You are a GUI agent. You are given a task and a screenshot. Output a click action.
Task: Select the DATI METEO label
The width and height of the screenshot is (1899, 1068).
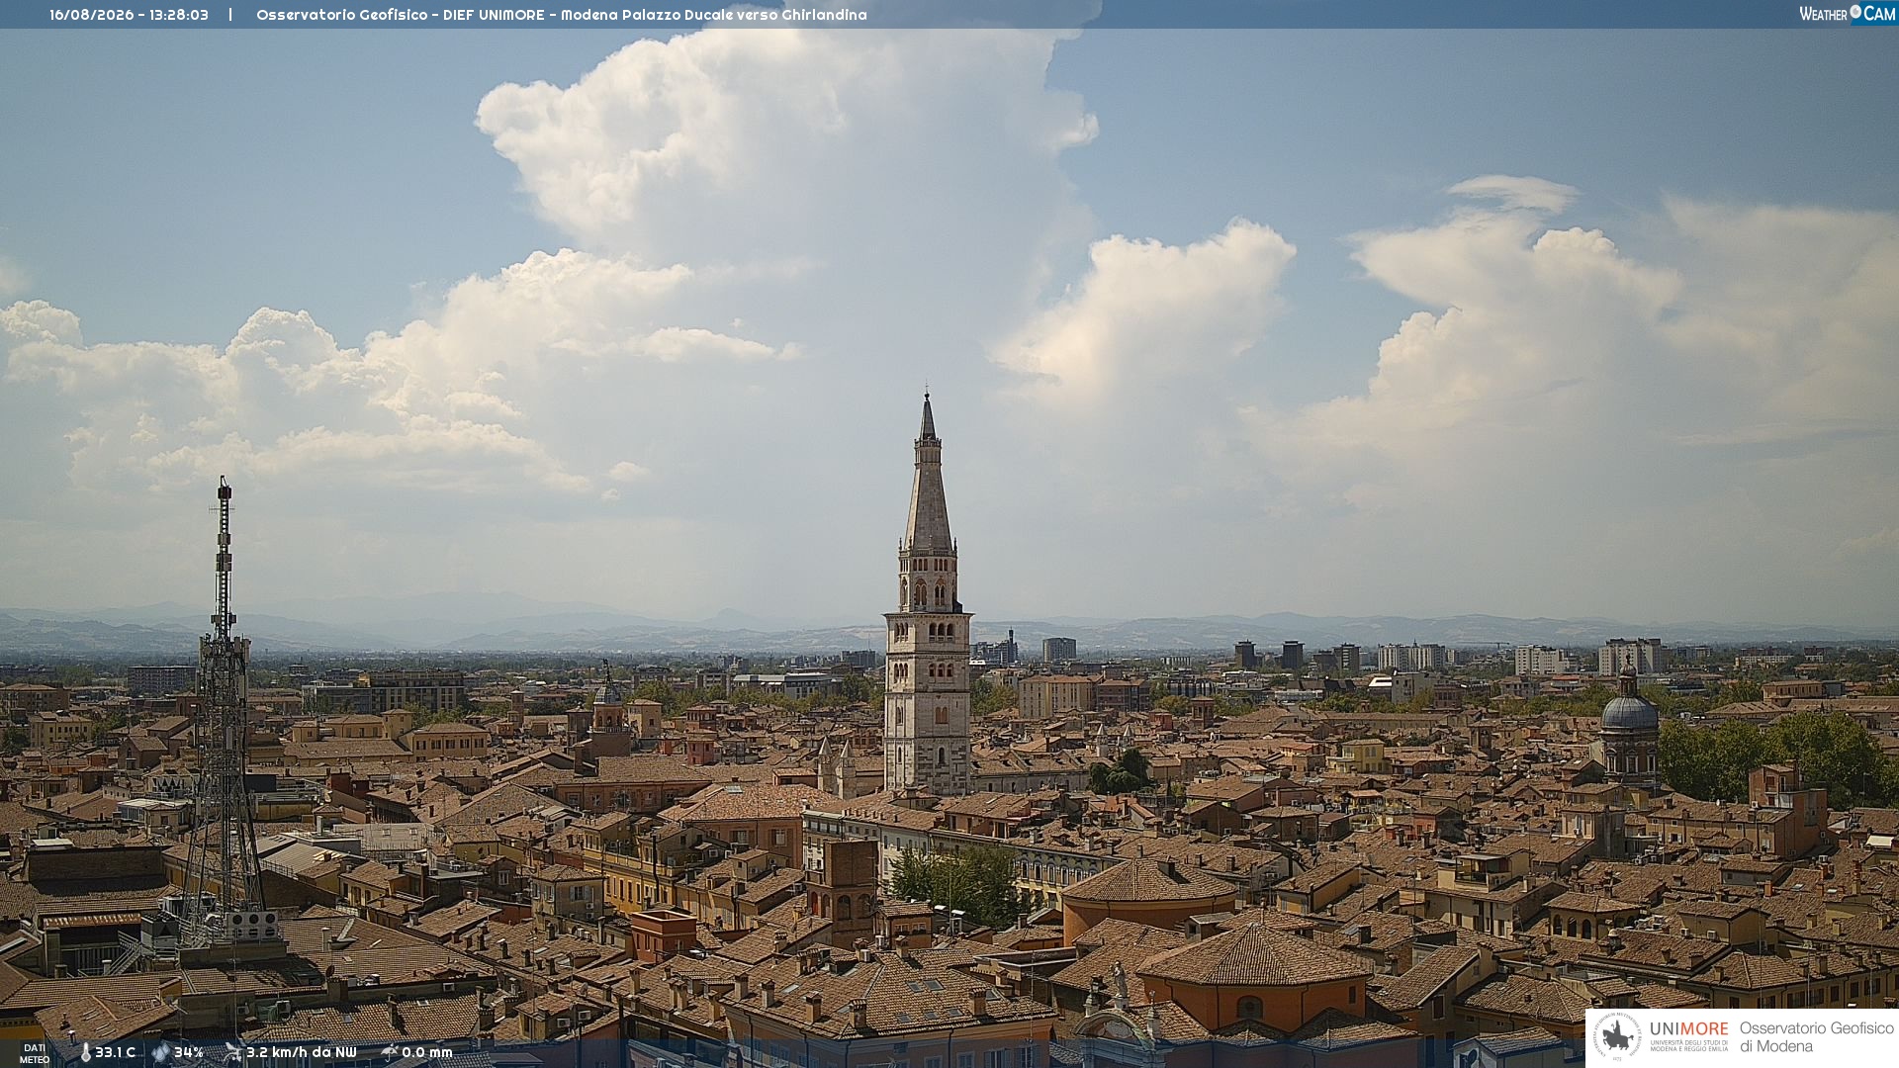(x=35, y=1054)
